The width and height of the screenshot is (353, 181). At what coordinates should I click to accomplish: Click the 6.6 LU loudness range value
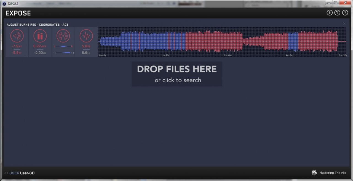(x=86, y=53)
